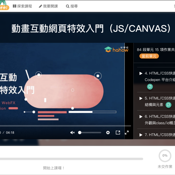Click the orange promo badge at top-left corner
The width and height of the screenshot is (175, 175).
click(x=4, y=7)
